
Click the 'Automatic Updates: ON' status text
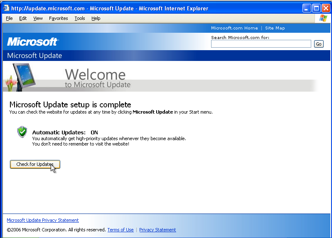[x=65, y=133]
